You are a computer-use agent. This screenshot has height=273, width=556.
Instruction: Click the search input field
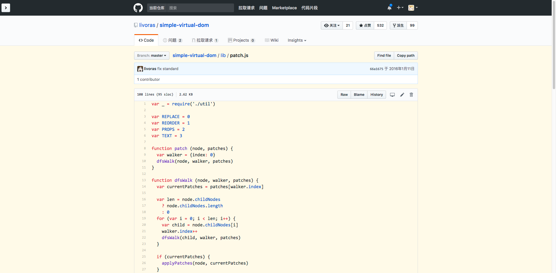click(200, 8)
